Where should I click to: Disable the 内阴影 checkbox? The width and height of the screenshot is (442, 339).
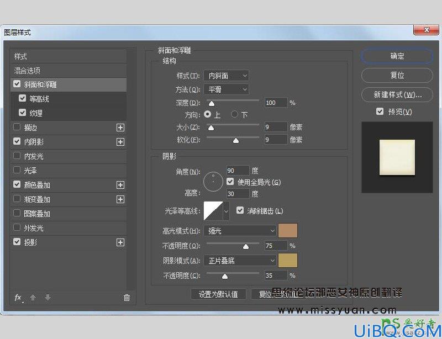point(17,141)
